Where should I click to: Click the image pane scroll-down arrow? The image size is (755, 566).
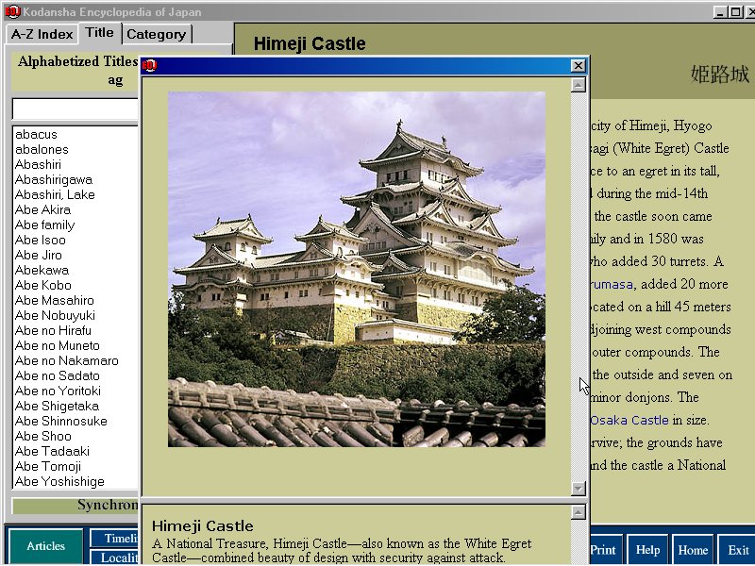tap(579, 489)
